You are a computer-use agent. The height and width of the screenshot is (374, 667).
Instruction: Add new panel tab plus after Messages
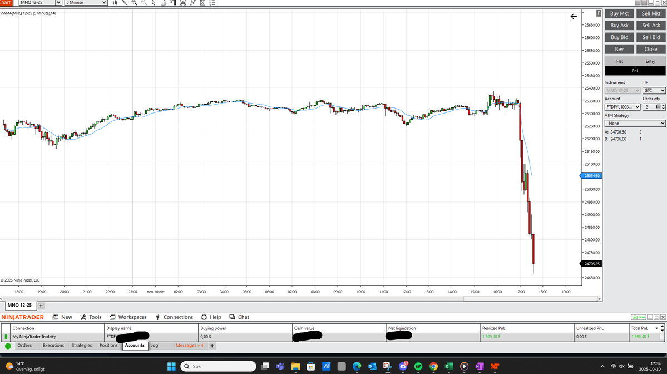coord(212,346)
